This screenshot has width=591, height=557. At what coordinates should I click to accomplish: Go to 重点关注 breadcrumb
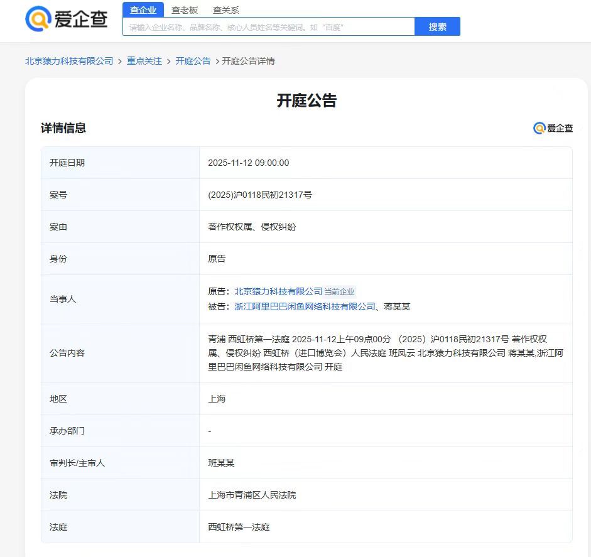pos(144,61)
